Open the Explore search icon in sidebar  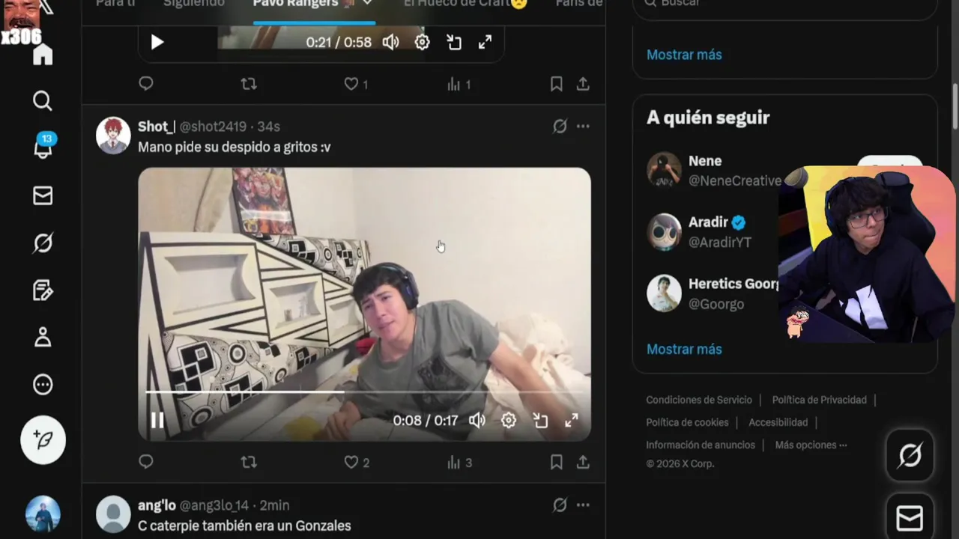(43, 101)
